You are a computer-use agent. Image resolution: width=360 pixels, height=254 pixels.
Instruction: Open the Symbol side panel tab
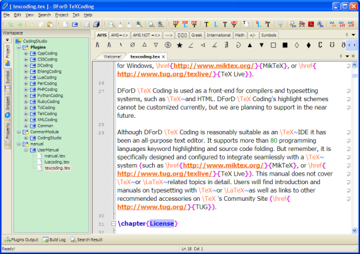click(7, 81)
